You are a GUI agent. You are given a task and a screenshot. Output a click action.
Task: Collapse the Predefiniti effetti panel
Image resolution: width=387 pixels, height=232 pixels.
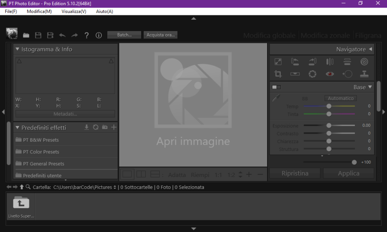coord(17,127)
